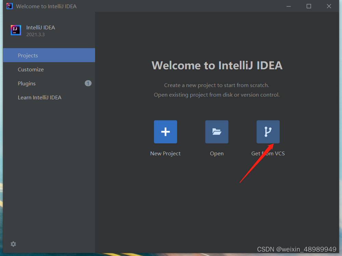
Task: Click the Open folder icon
Action: [216, 132]
